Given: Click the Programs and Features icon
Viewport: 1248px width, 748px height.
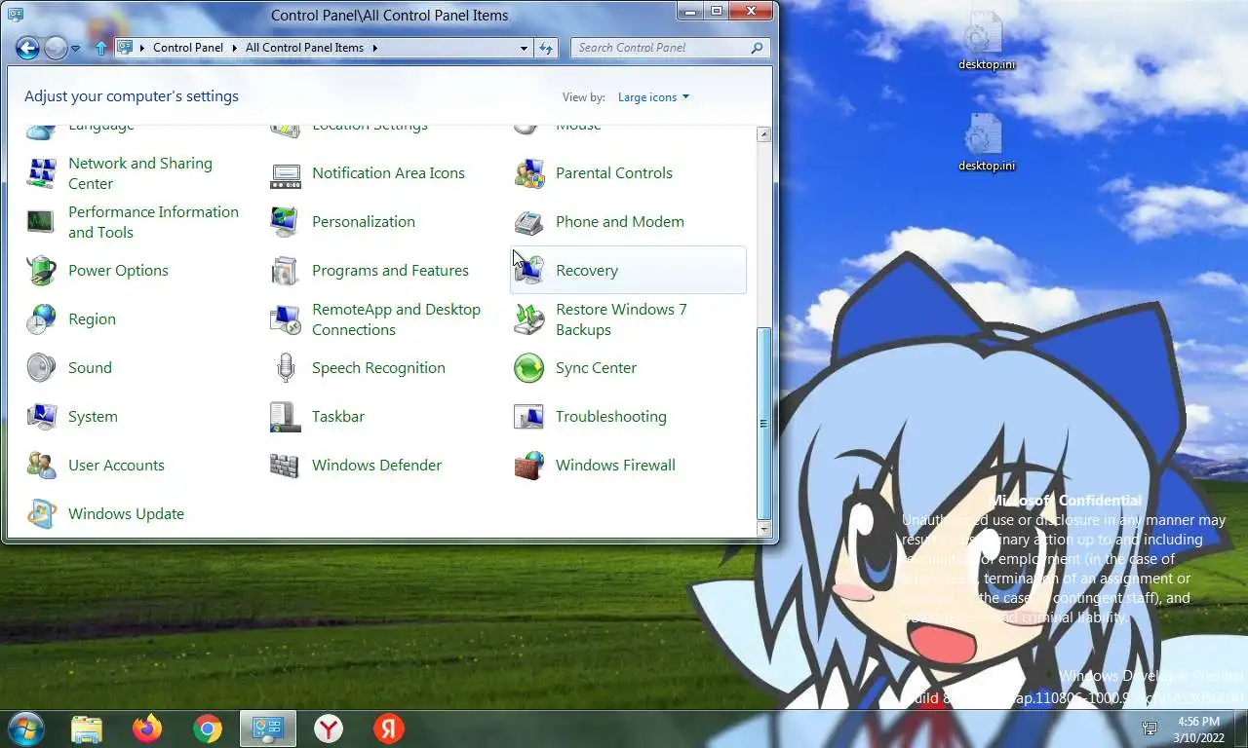Looking at the screenshot, I should [x=285, y=271].
